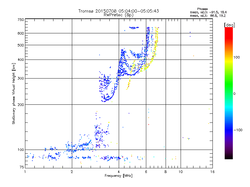Click the x-axis tick label '2'

(x=72, y=172)
